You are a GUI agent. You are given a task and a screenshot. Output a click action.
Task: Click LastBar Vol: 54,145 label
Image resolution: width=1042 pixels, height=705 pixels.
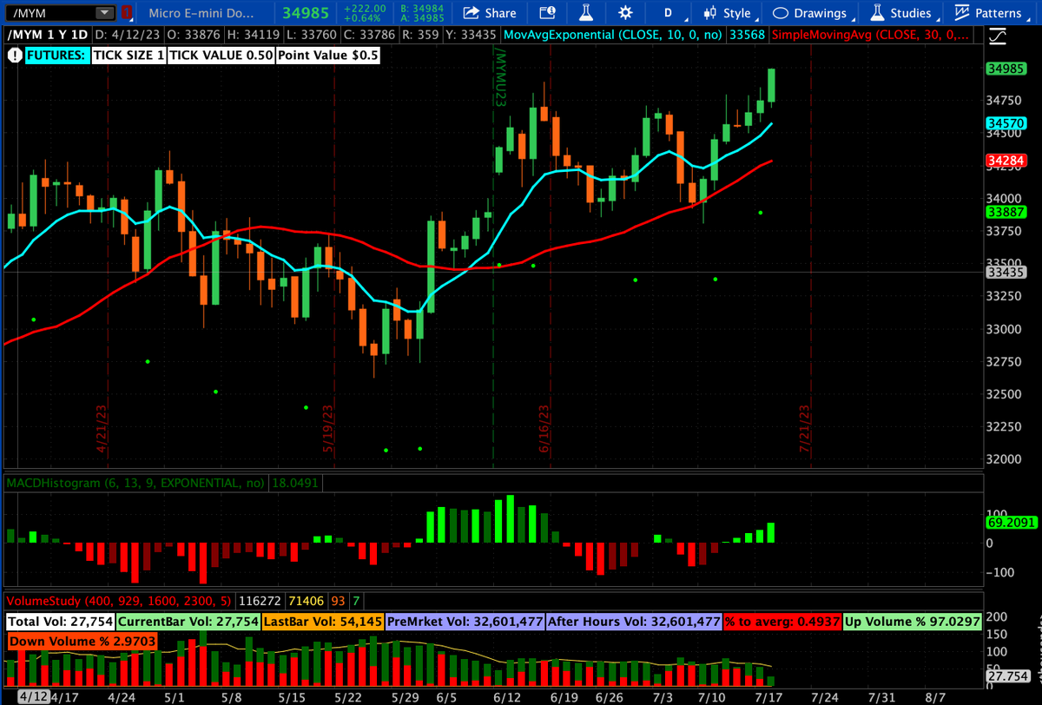(x=323, y=621)
